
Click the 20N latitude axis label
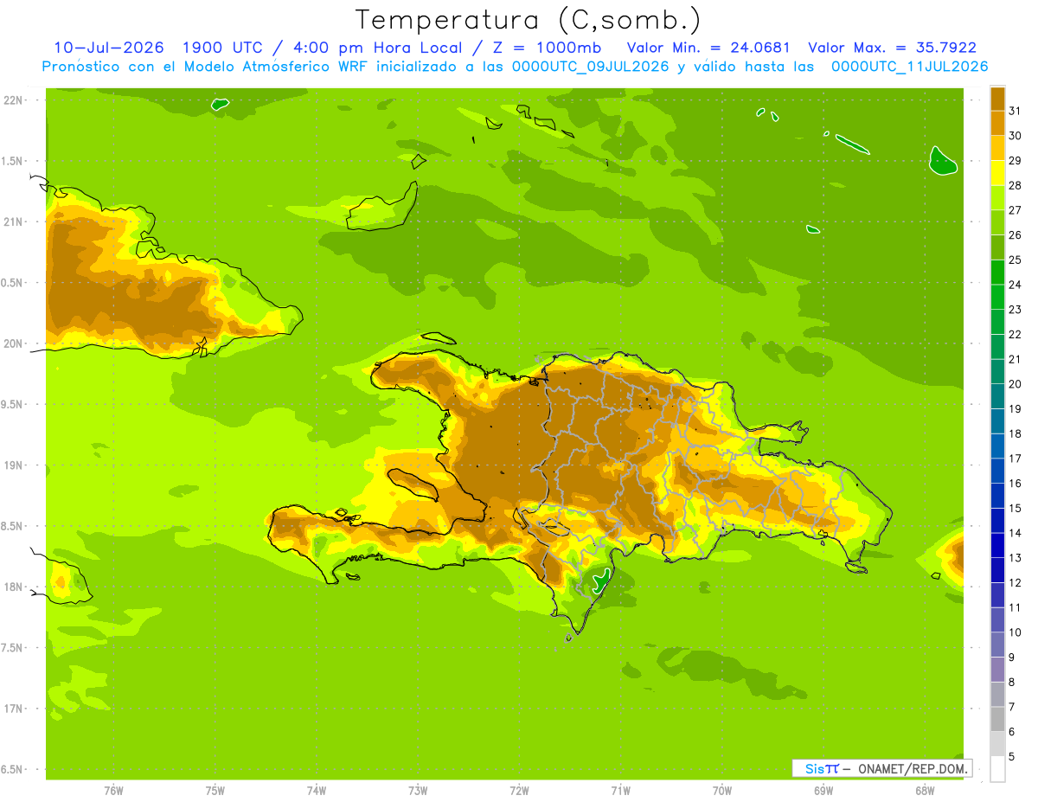click(x=15, y=343)
